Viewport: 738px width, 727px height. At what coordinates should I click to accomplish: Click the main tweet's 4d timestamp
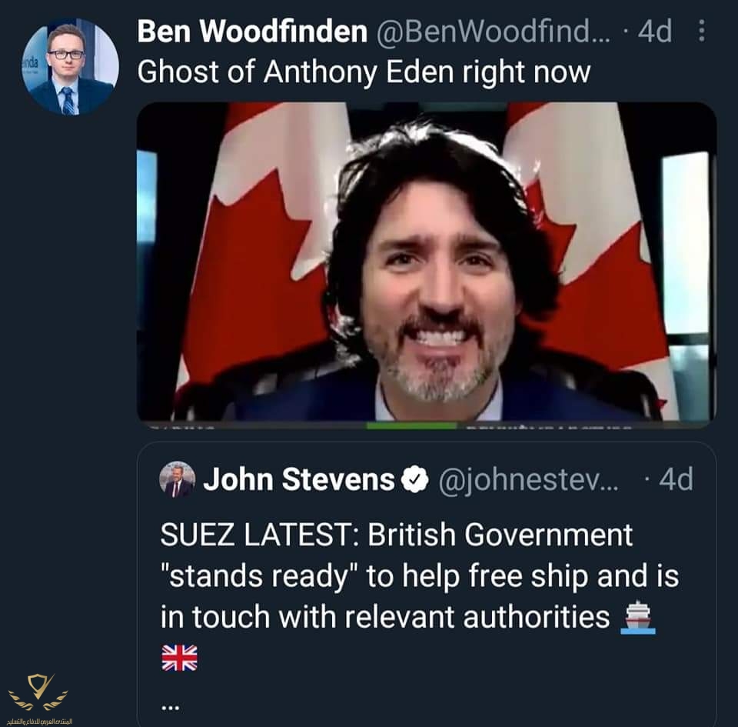coord(653,32)
